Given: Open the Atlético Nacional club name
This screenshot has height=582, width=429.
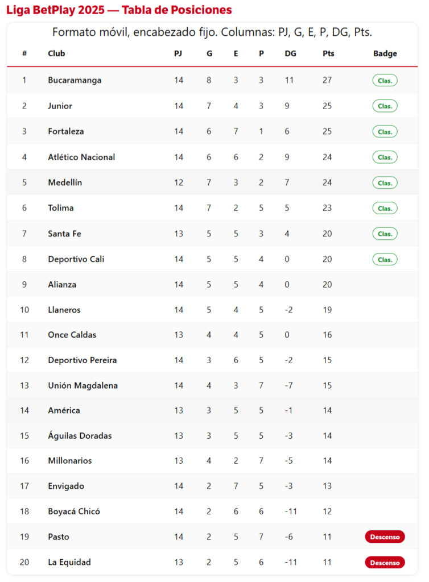Looking at the screenshot, I should 81,157.
